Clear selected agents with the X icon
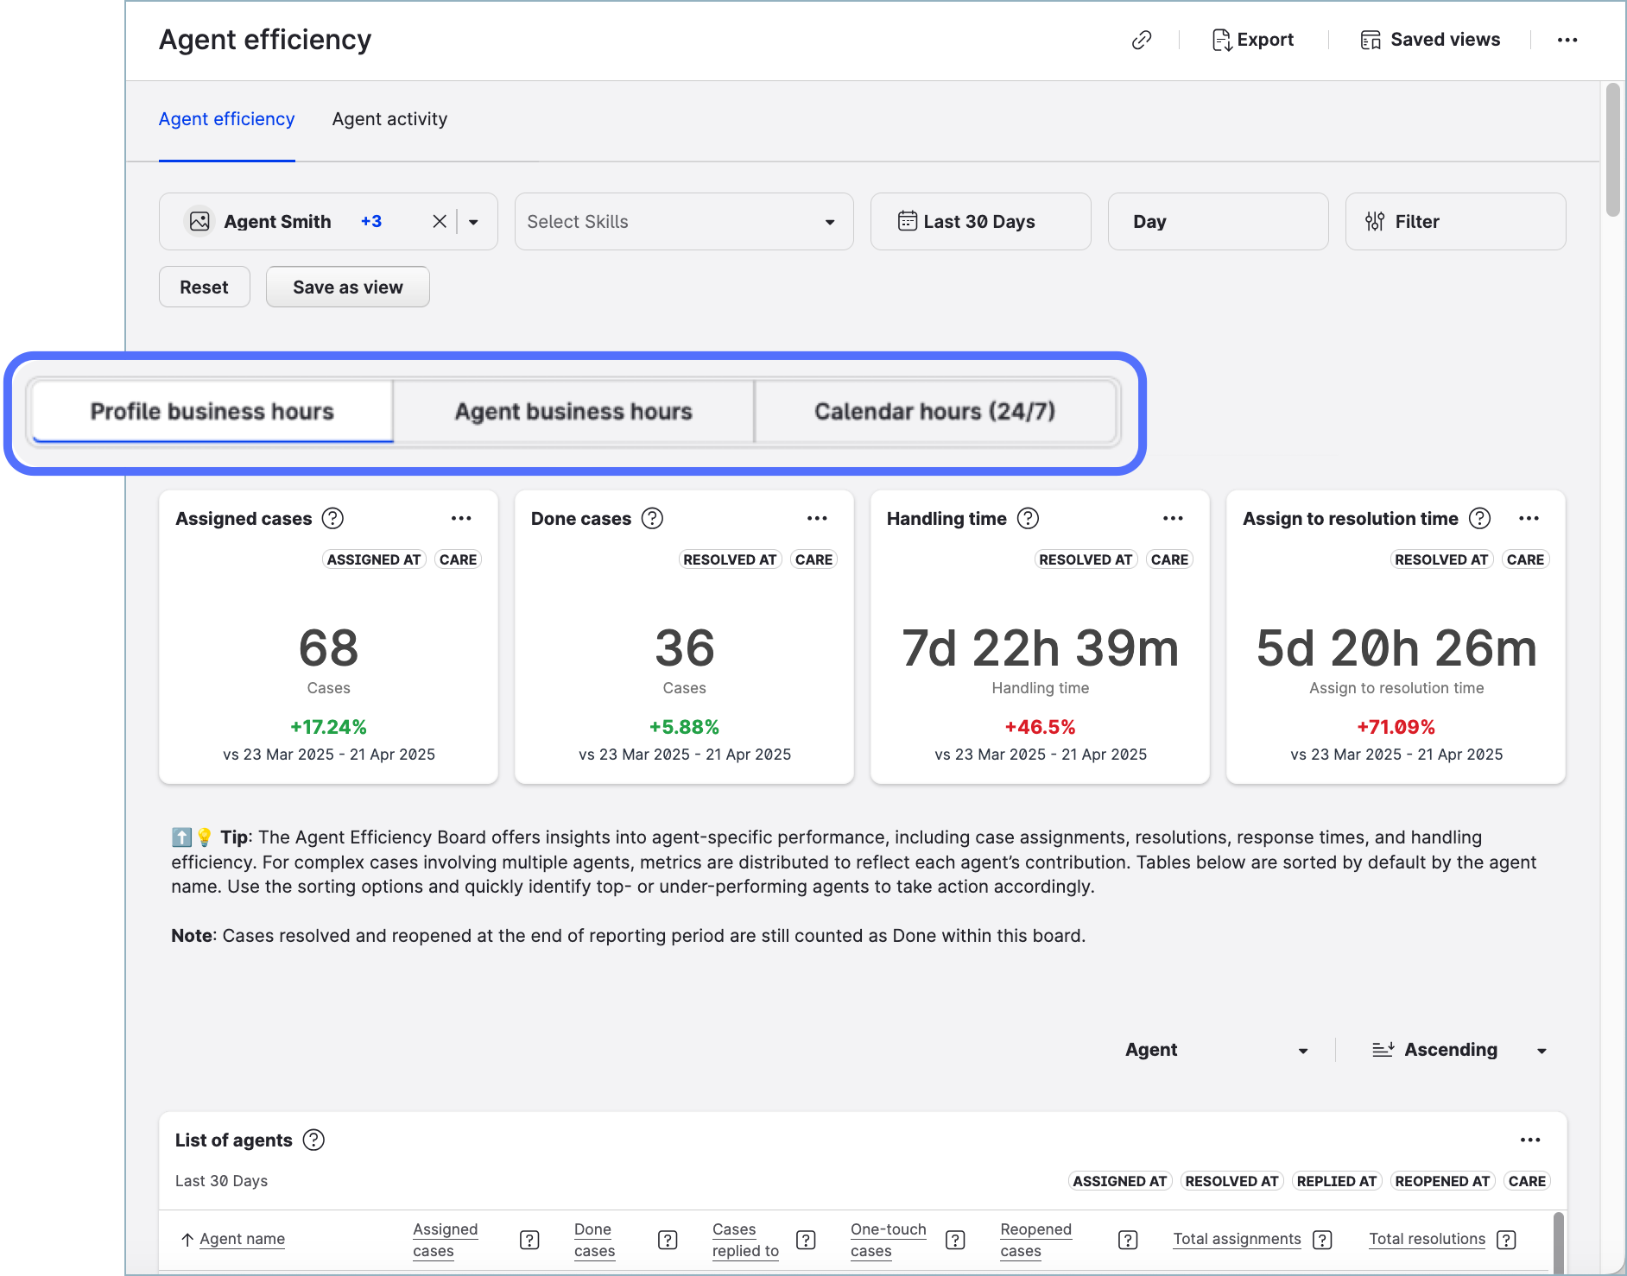 click(440, 222)
